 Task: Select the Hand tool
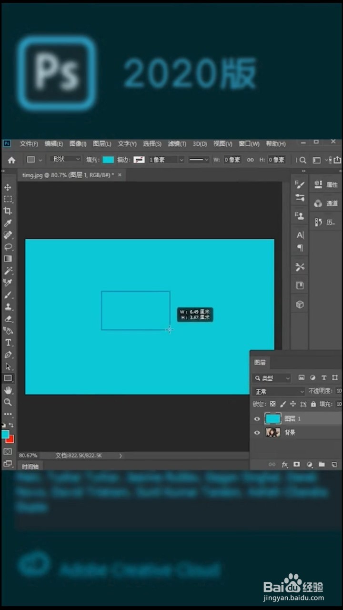(x=8, y=390)
